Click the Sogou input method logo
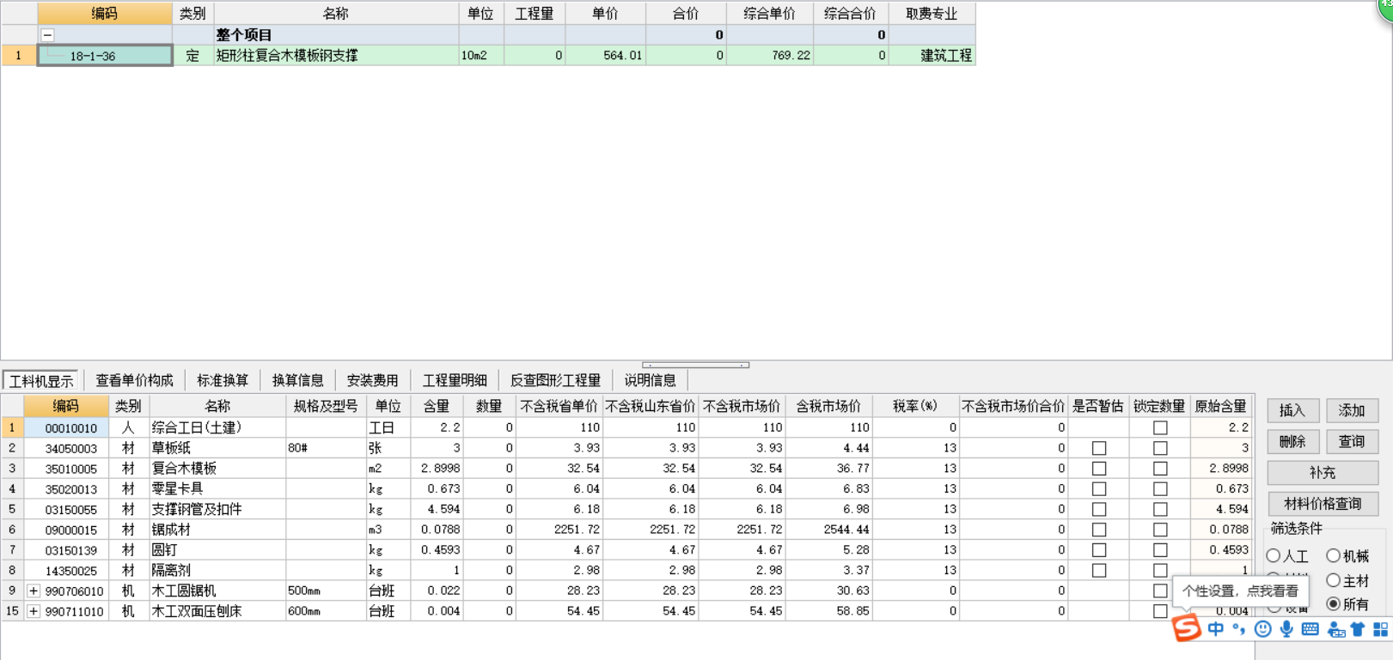1393x660 pixels. (1186, 627)
